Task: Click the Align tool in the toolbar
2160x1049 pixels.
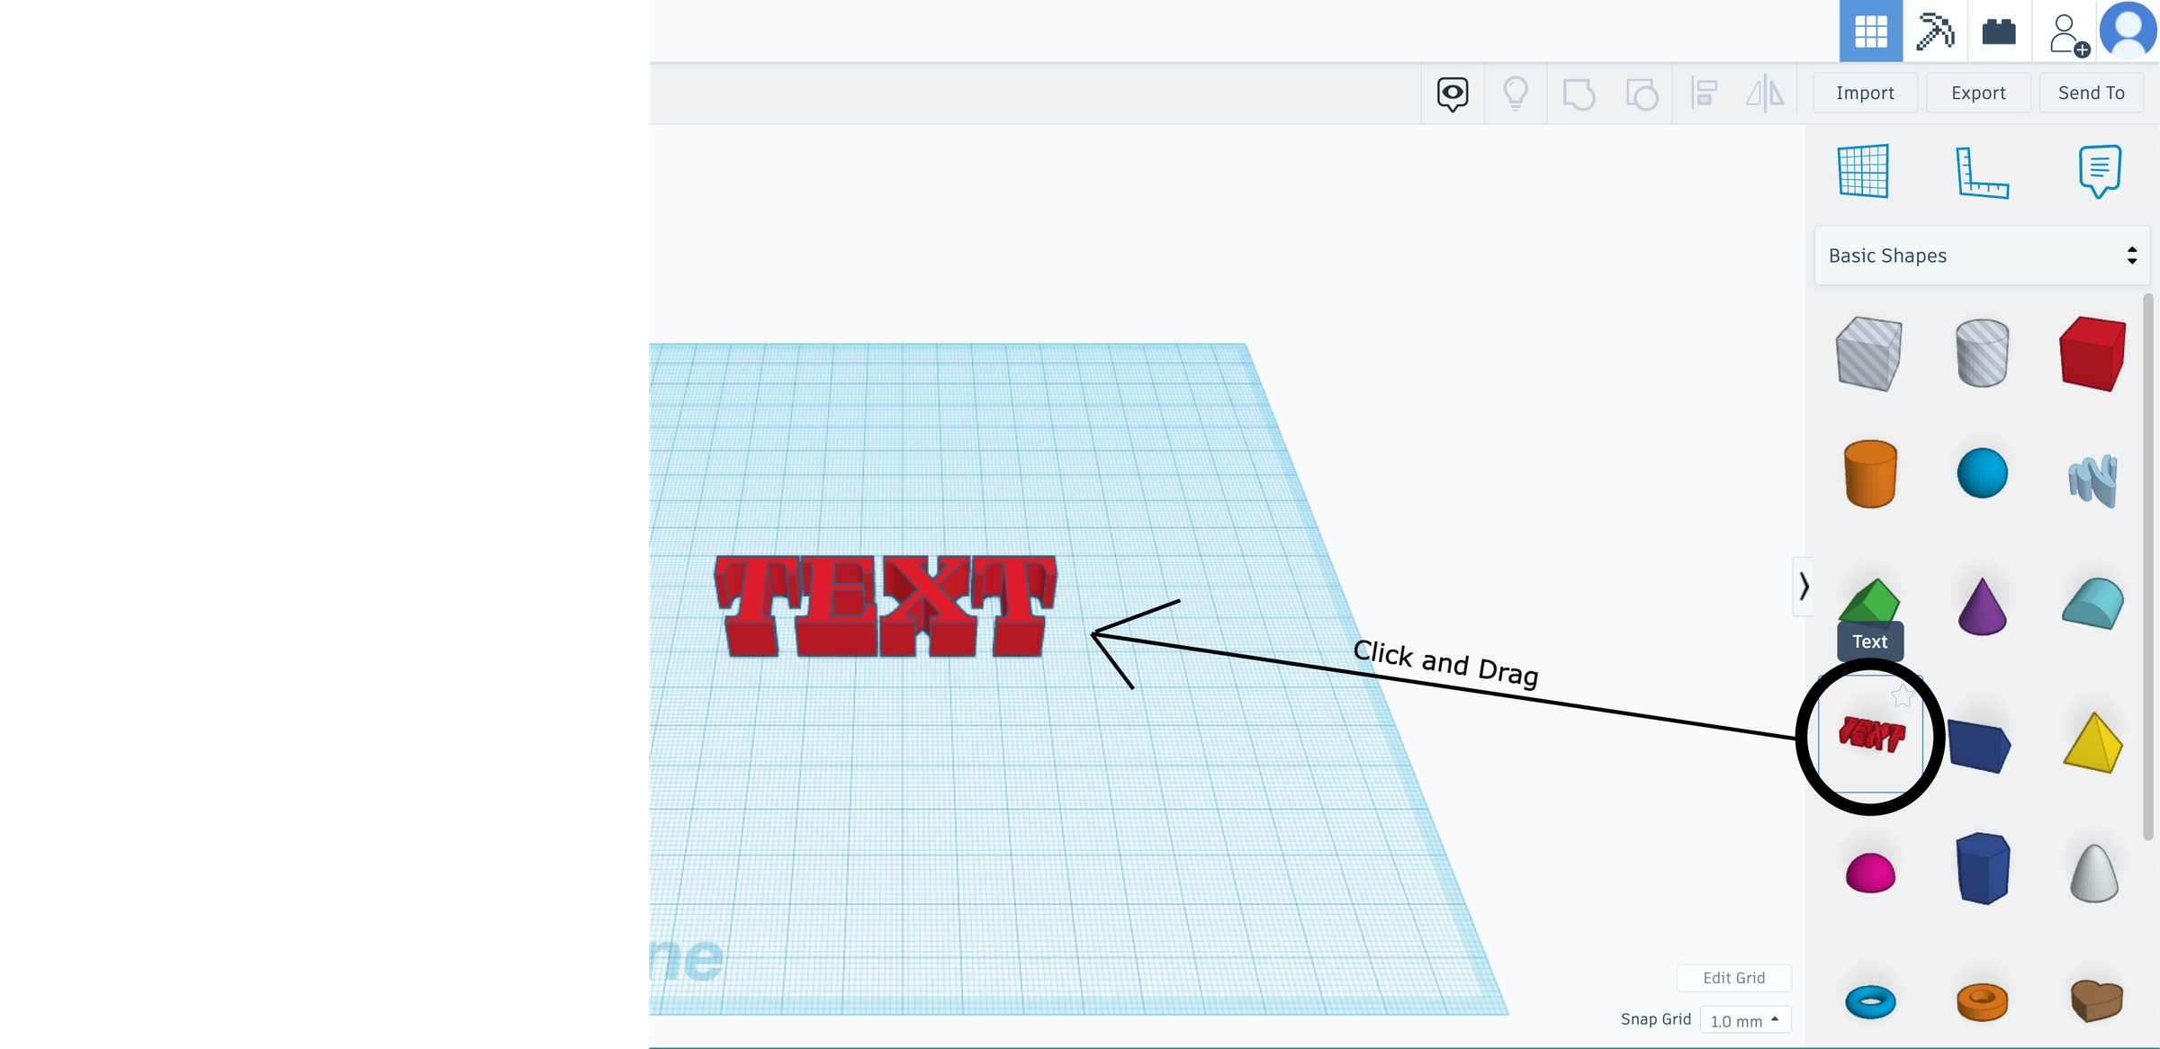Action: tap(1703, 93)
